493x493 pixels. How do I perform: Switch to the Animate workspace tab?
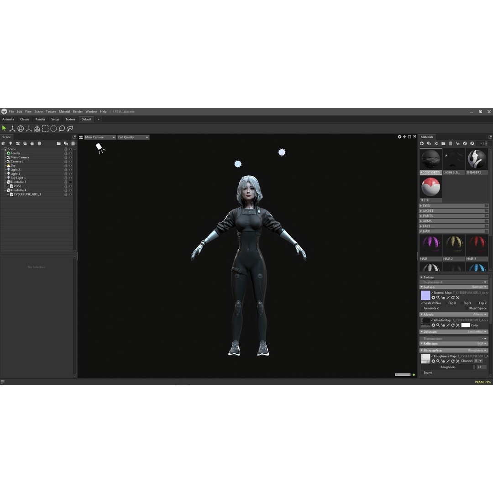8,119
